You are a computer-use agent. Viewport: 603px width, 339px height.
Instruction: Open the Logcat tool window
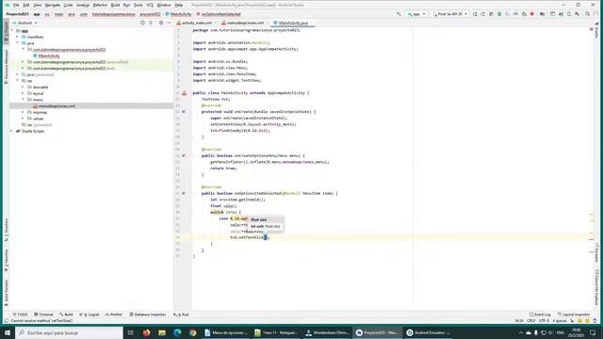[90, 315]
